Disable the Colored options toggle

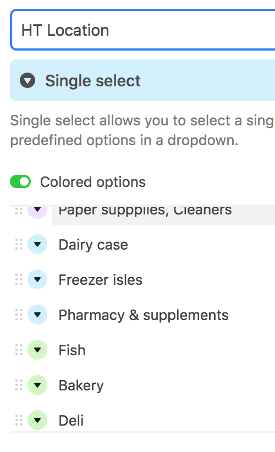[x=20, y=181]
